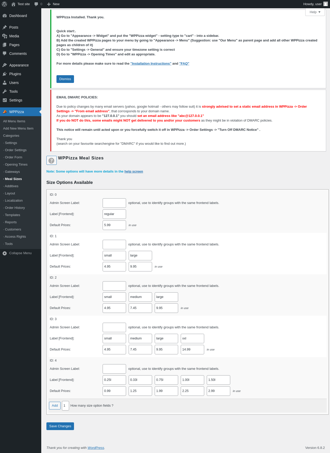Click the Posts pin icon

click(x=5, y=27)
